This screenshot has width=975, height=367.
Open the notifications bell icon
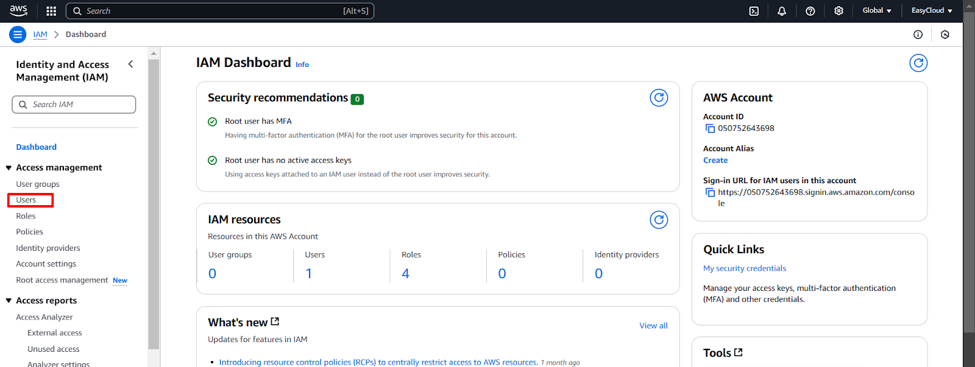(x=782, y=11)
